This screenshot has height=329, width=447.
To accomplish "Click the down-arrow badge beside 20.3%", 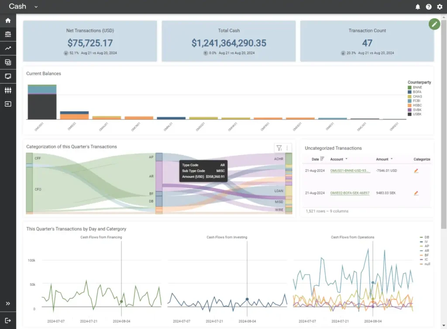I will click(343, 53).
